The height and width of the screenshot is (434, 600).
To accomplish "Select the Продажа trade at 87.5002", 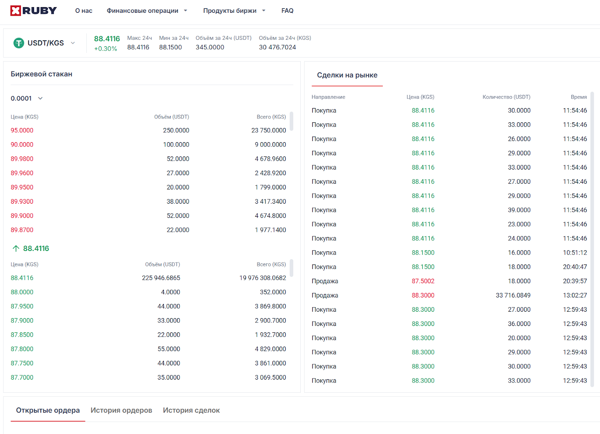I will pyautogui.click(x=325, y=281).
